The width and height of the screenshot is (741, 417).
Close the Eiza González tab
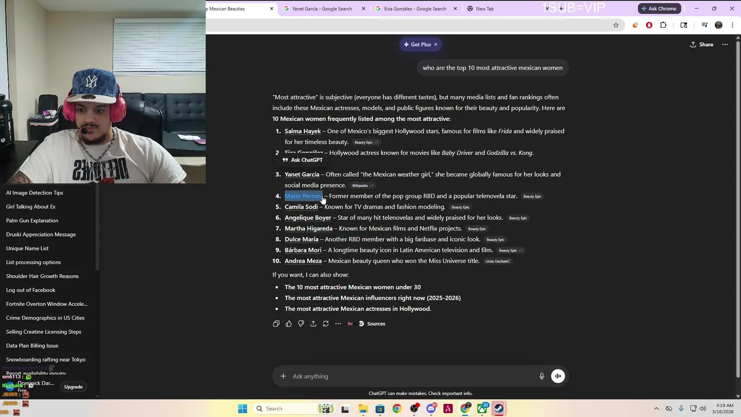(x=456, y=9)
